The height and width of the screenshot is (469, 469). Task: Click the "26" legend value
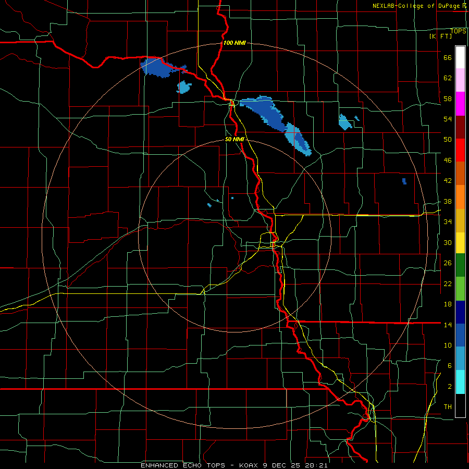click(448, 263)
